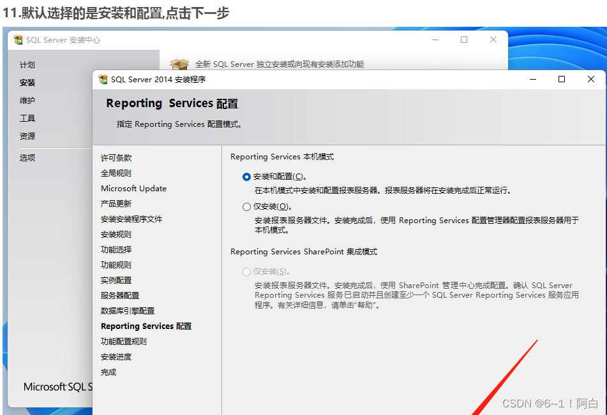The width and height of the screenshot is (607, 415).
Task: Click the 许可条款 step in wizard list
Action: click(x=116, y=158)
